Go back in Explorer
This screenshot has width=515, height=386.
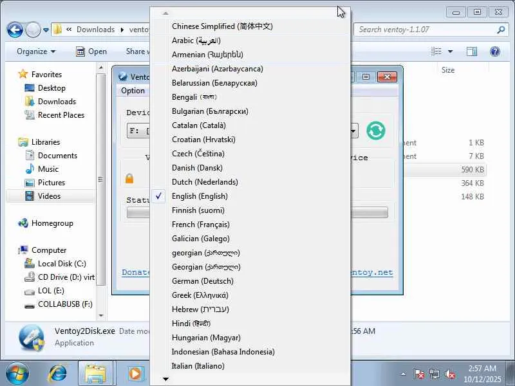(15, 30)
